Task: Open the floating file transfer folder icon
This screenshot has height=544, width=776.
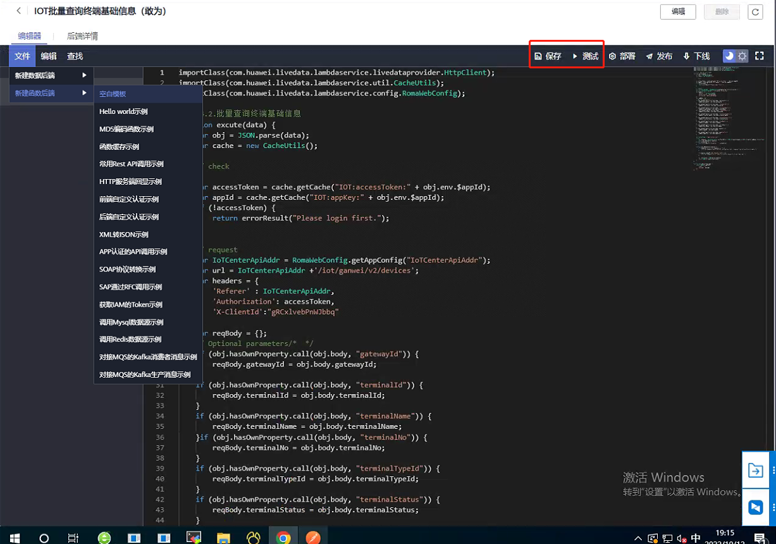Action: click(x=755, y=470)
